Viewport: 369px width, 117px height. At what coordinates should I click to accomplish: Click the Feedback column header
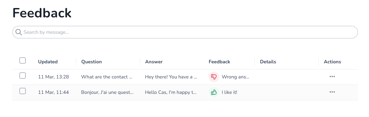click(219, 62)
